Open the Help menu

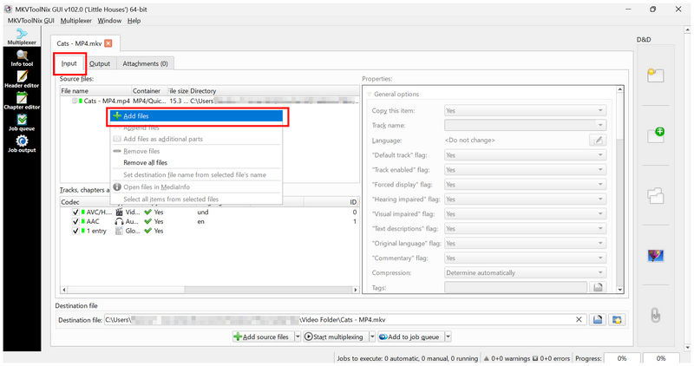(x=134, y=20)
